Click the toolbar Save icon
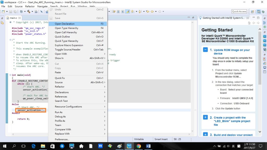Image resolution: width=267 pixels, height=150 pixels. [10, 11]
